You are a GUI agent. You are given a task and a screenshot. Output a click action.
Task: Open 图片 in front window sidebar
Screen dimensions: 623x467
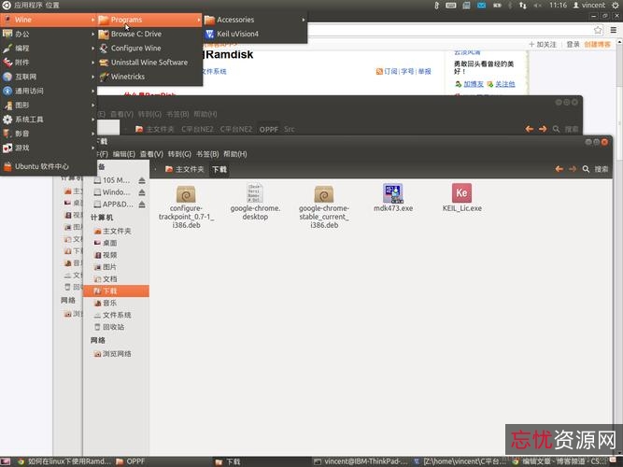point(116,267)
